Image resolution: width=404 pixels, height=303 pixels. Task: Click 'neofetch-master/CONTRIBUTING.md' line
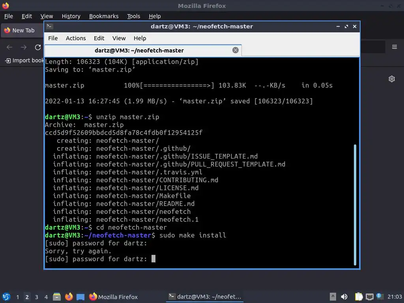pos(136,180)
